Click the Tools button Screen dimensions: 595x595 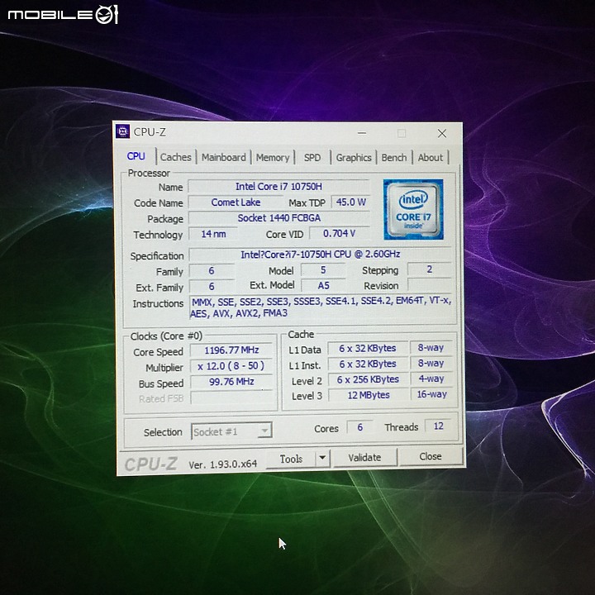pyautogui.click(x=291, y=459)
